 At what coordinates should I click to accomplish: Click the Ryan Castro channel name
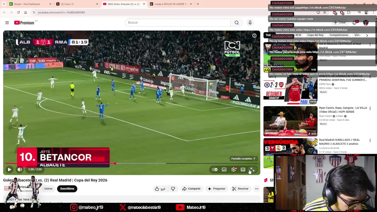click(325, 116)
